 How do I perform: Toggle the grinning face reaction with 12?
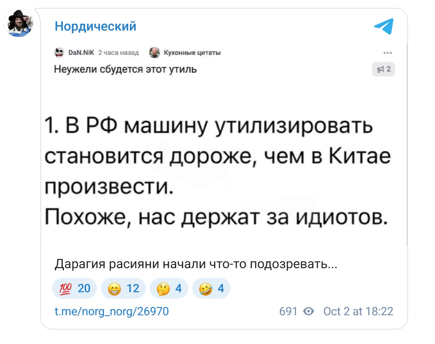pyautogui.click(x=123, y=288)
